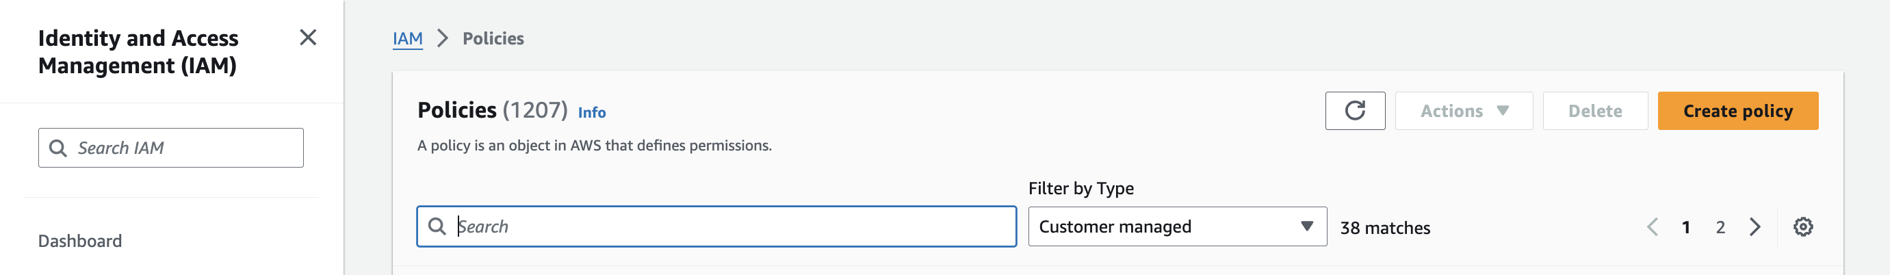Click the breadcrumb separator chevron
The width and height of the screenshot is (1890, 275).
point(443,38)
